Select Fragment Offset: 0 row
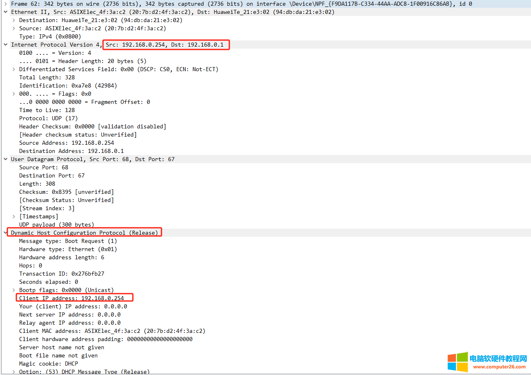Viewport: 531px width, 375px height. point(85,102)
